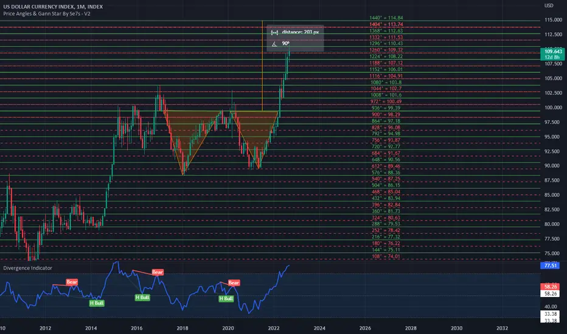Screen dimensions: 567x334
Task: Select the '1260° = 109.32' level label
Action: click(386, 50)
